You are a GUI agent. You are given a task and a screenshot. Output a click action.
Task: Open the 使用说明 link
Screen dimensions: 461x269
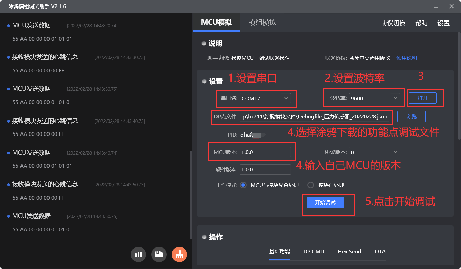(407, 58)
